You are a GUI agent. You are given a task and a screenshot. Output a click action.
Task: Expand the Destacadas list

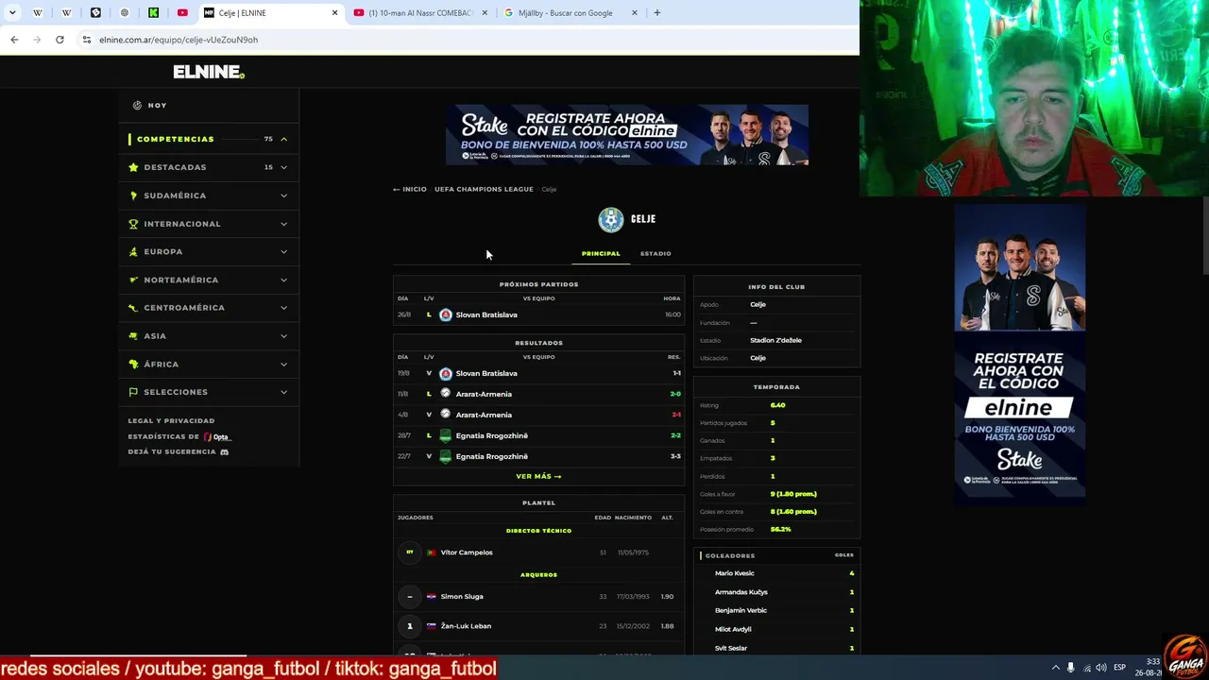pyautogui.click(x=283, y=167)
